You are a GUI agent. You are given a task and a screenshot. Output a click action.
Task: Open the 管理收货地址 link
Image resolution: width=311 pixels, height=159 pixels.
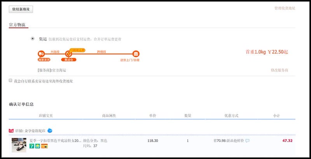[285, 8]
